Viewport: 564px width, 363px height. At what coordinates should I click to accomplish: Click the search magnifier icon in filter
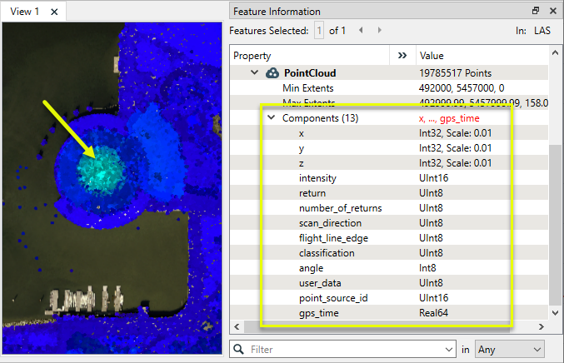240,350
